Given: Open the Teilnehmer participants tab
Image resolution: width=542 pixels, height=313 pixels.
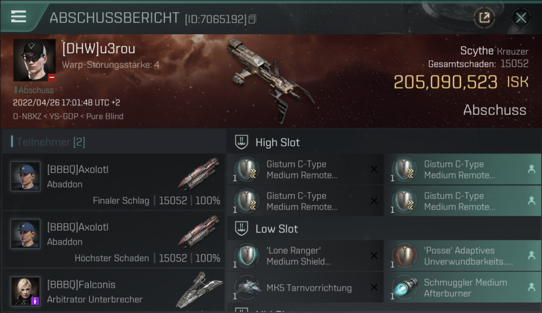Looking at the screenshot, I should (x=51, y=142).
